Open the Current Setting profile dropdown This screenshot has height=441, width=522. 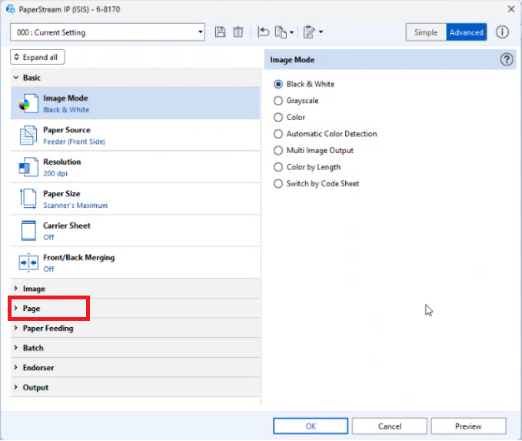[x=108, y=32]
